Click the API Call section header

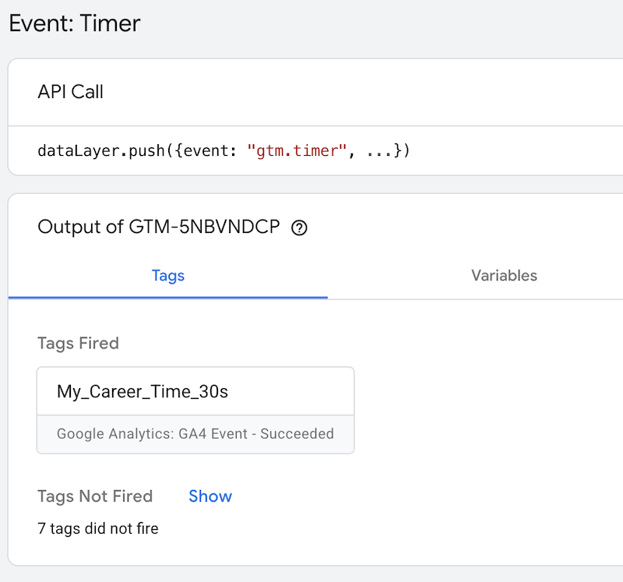(x=71, y=92)
